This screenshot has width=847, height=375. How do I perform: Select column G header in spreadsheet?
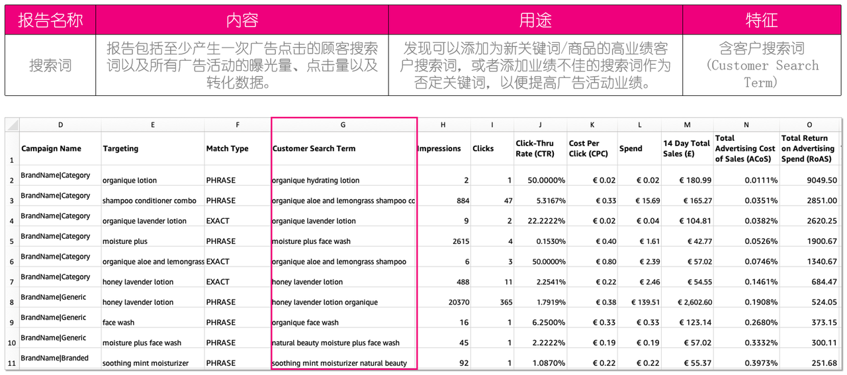coord(343,125)
